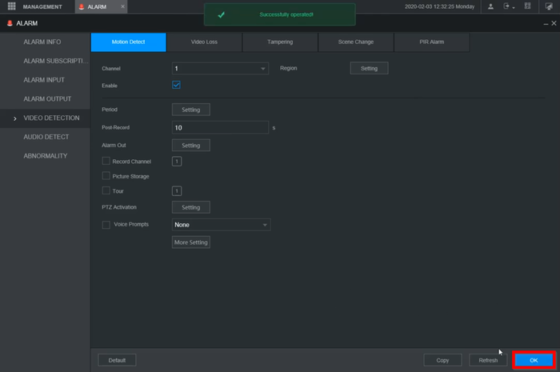Click the PTZ Activation Setting button

point(190,207)
